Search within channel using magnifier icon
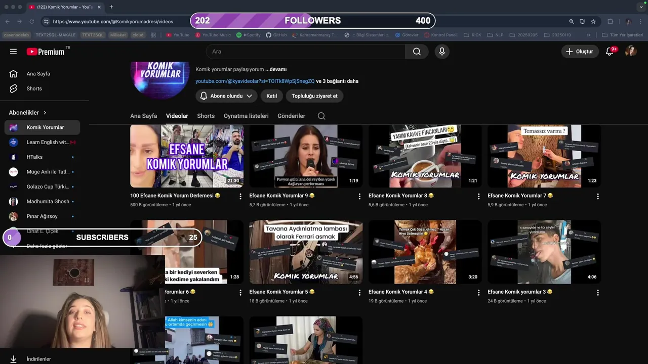This screenshot has height=364, width=648. [x=321, y=116]
